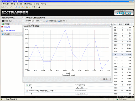Click the end month field 2007/12
The image size is (135, 101).
tap(39, 21)
